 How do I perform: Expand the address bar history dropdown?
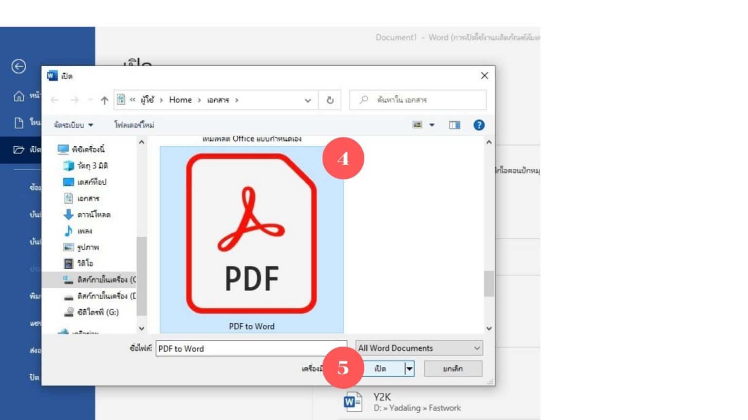308,100
